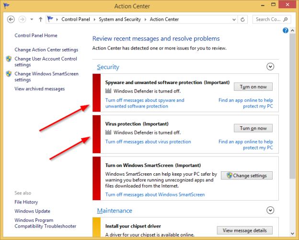The image size is (299, 240).
Task: Click the vertical scrollbar thumb
Action: pyautogui.click(x=292, y=106)
